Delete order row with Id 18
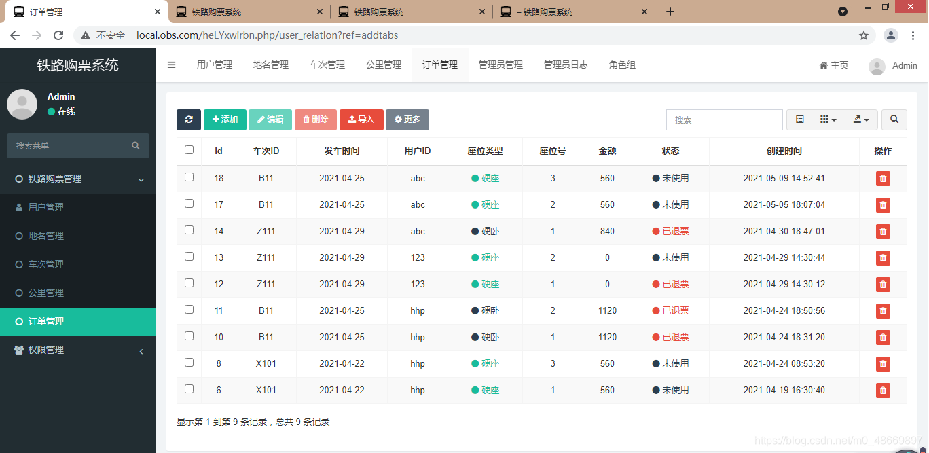Screen dimensions: 929x453 point(883,179)
